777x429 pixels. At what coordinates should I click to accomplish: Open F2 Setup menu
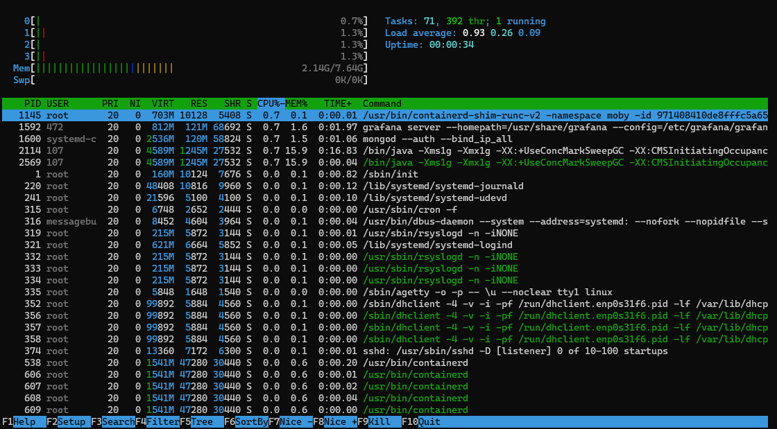[x=71, y=421]
